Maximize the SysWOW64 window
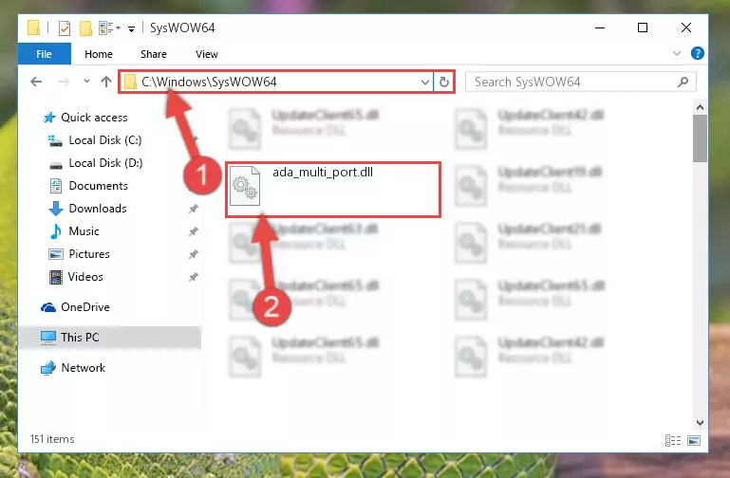Screen dimensions: 730x478 pos(643,28)
